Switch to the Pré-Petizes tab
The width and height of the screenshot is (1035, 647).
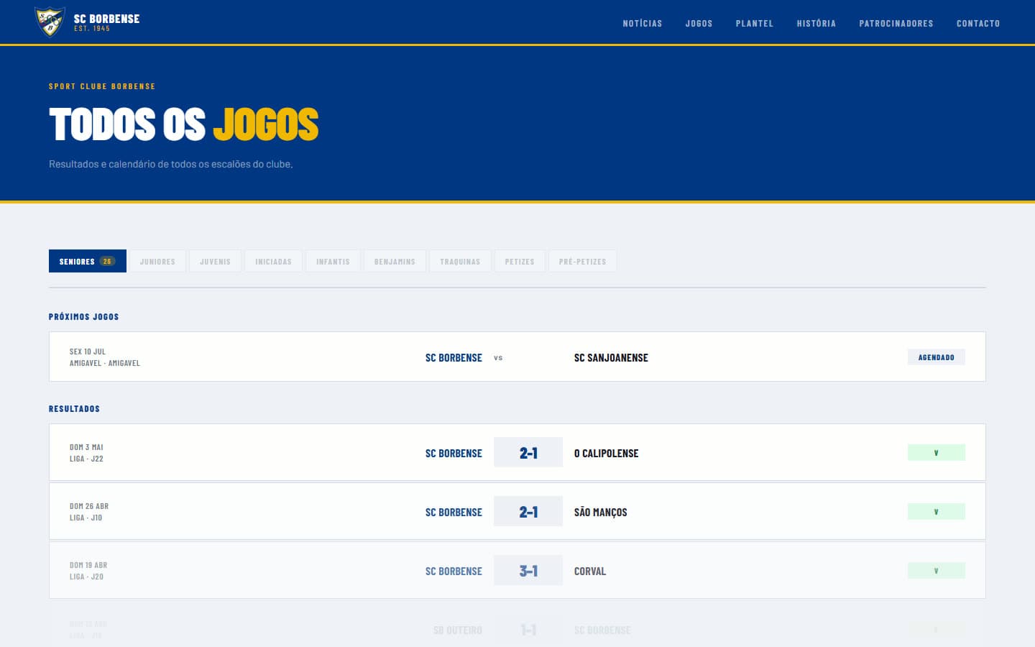[582, 261]
